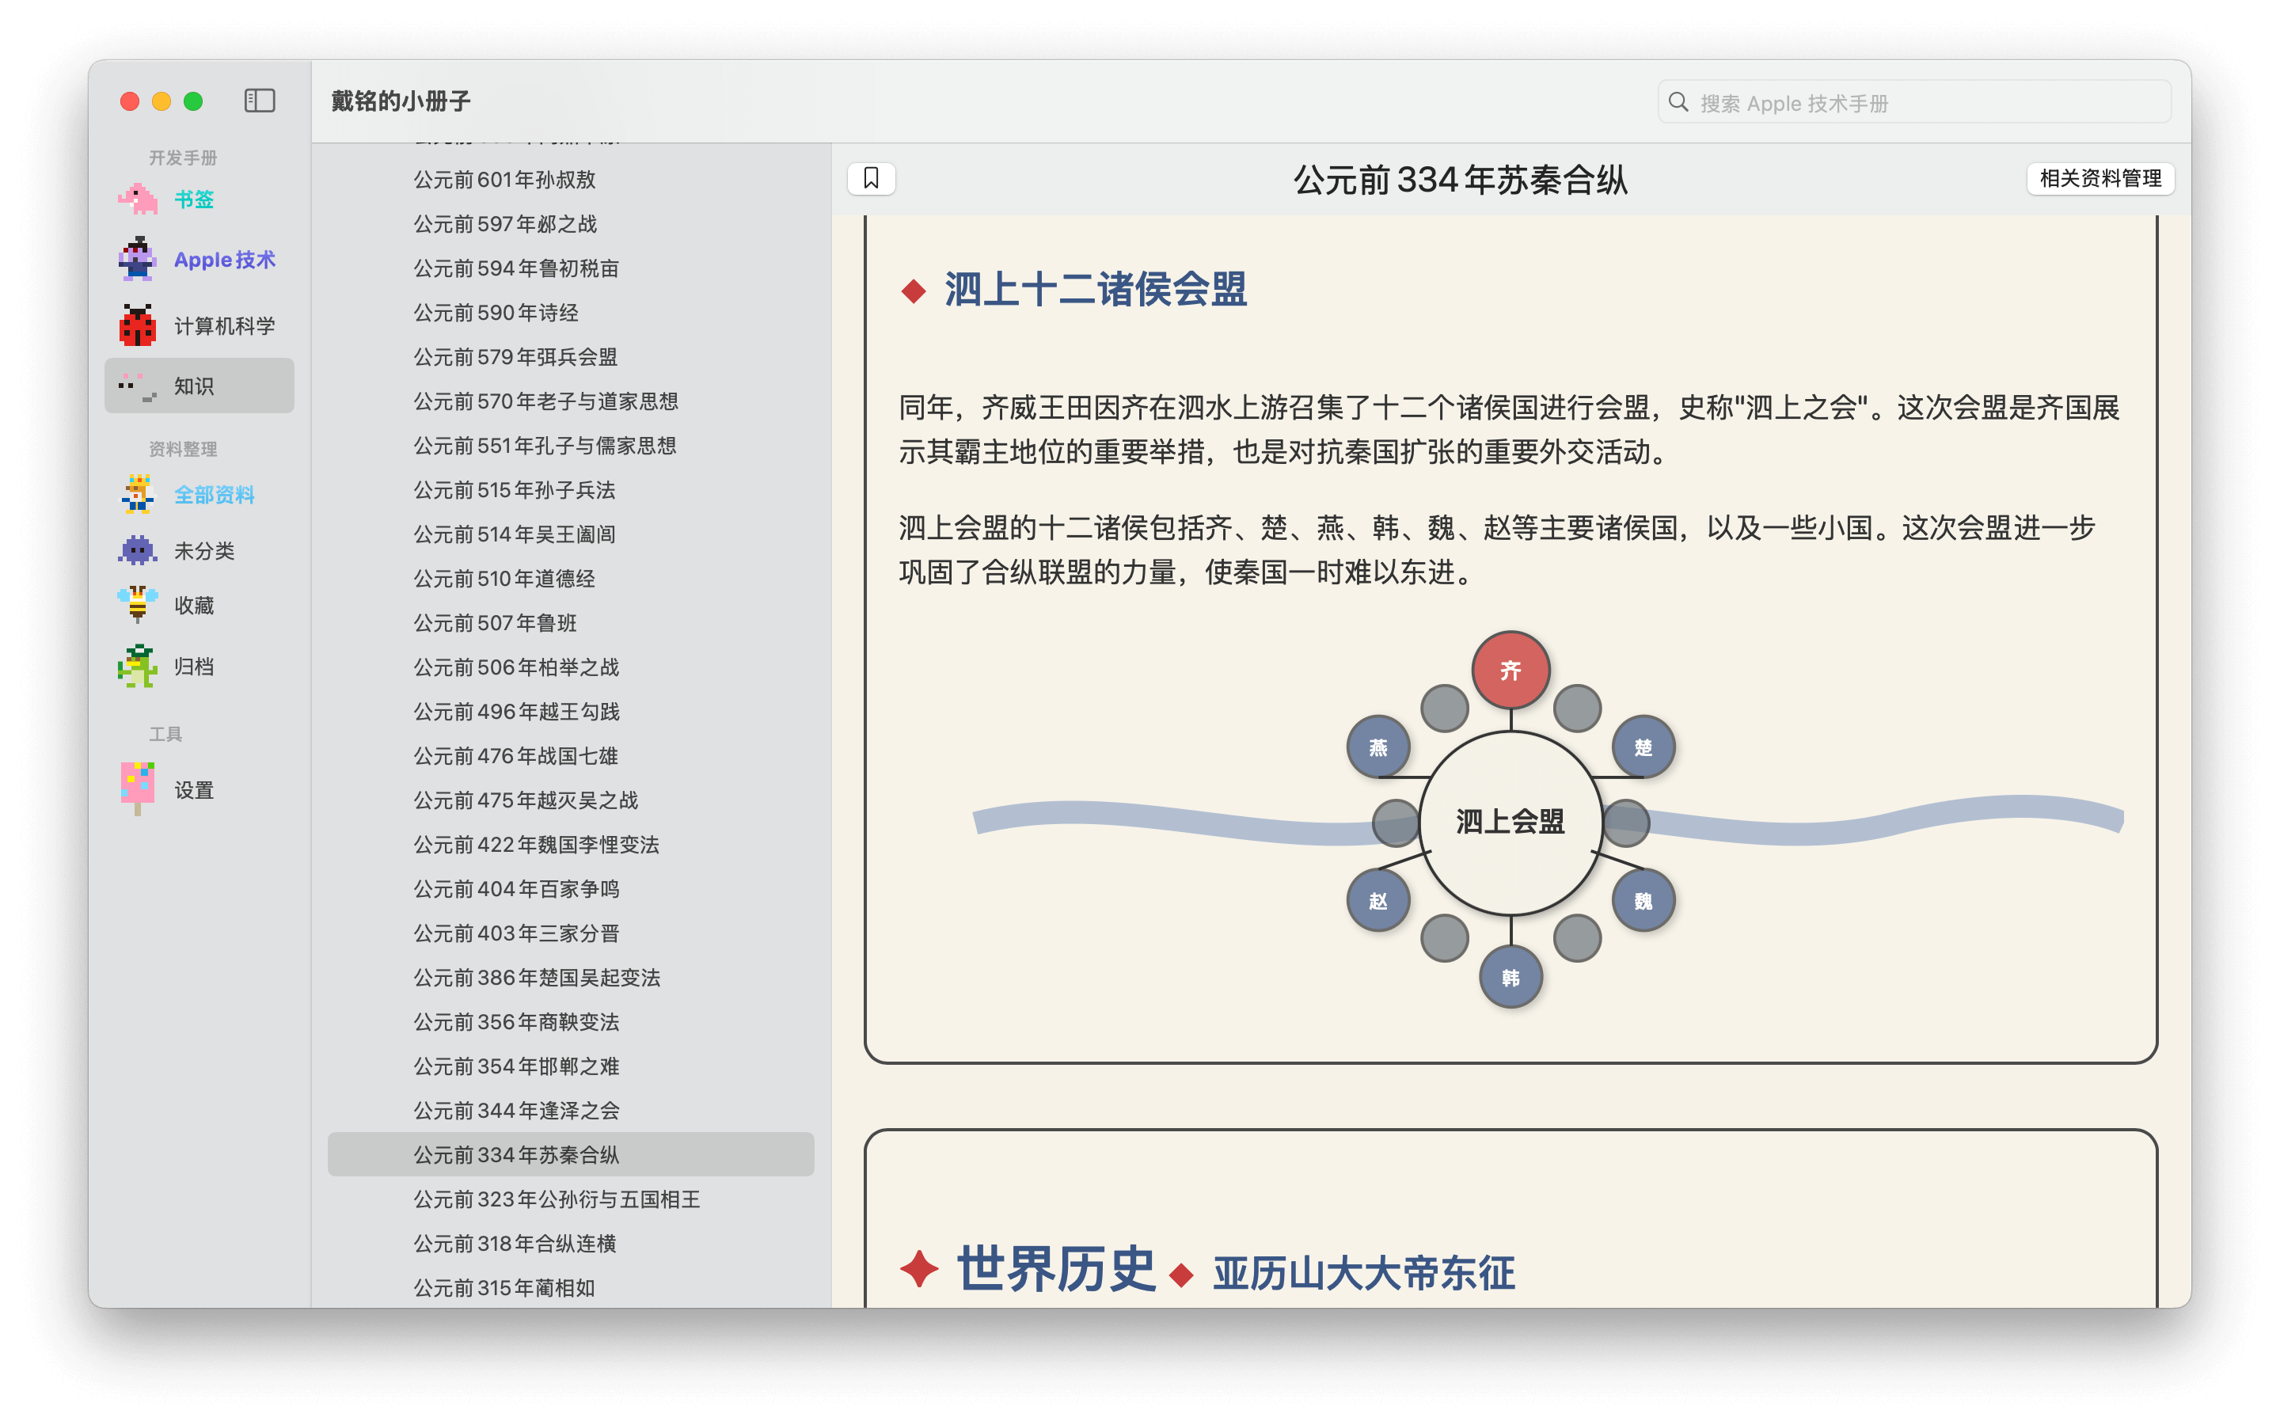Click the 泗上十二诸侯会盟 heading
This screenshot has height=1425, width=2280.
[x=1095, y=288]
